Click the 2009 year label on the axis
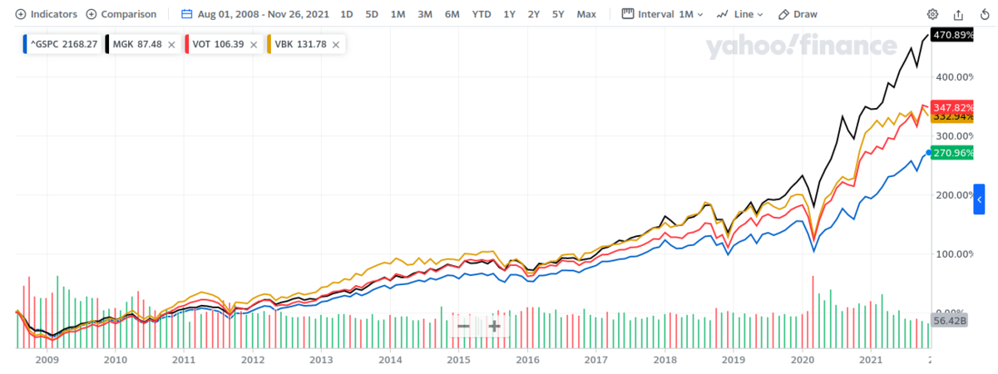Screen dimensions: 998x374 tap(47, 360)
